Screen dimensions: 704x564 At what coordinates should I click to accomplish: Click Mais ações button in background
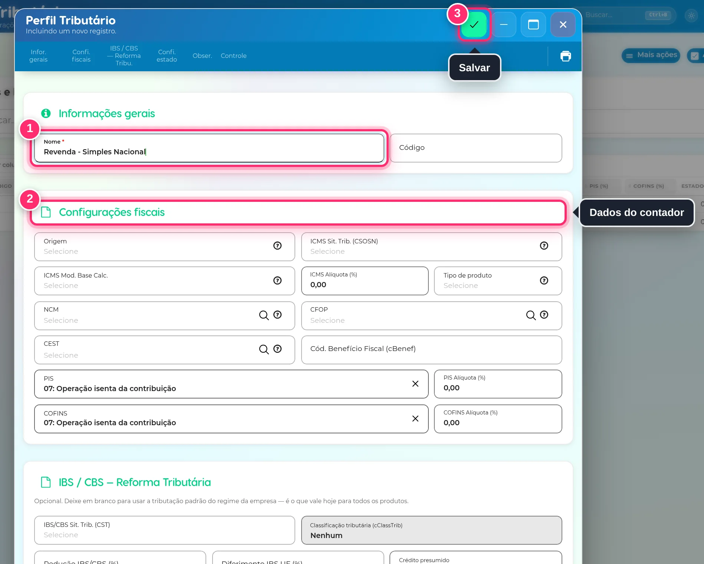[x=651, y=55]
